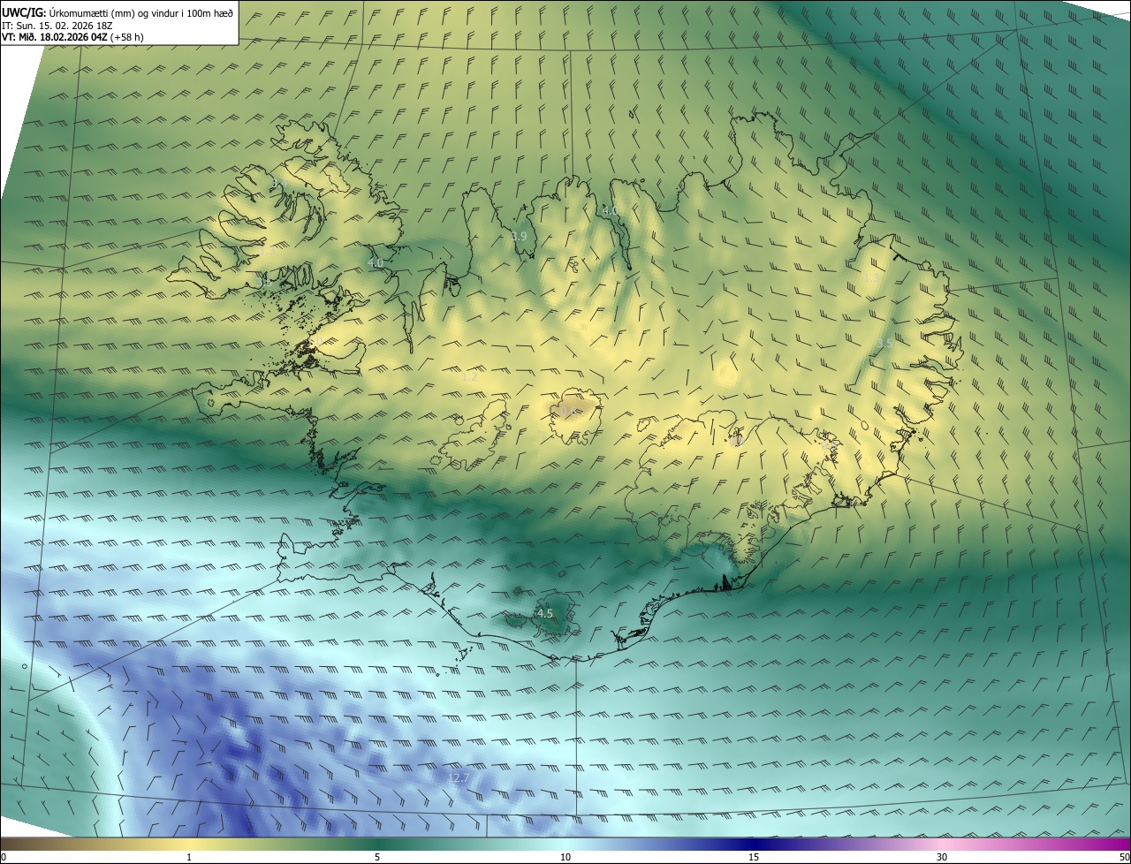Click the 0.6 value label on the glacier
1131x864 pixels.
click(x=568, y=412)
